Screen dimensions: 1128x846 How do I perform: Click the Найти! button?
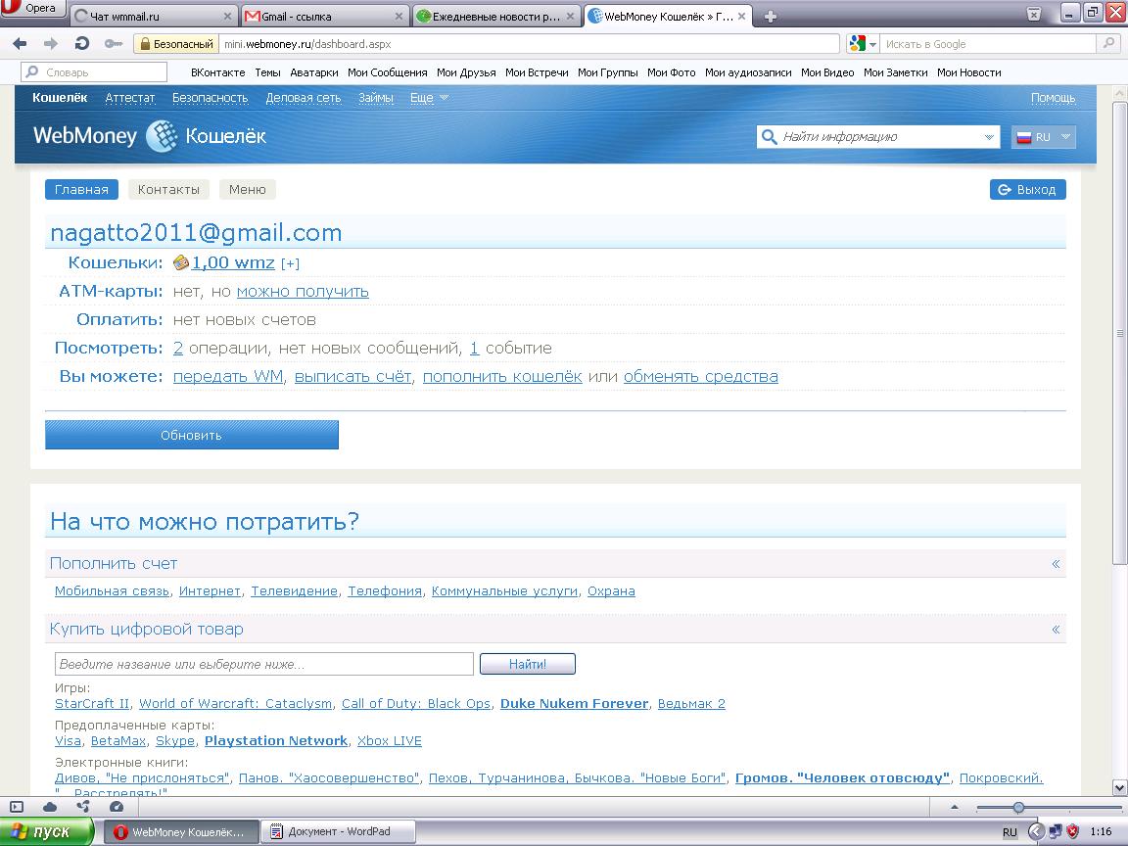tap(528, 664)
